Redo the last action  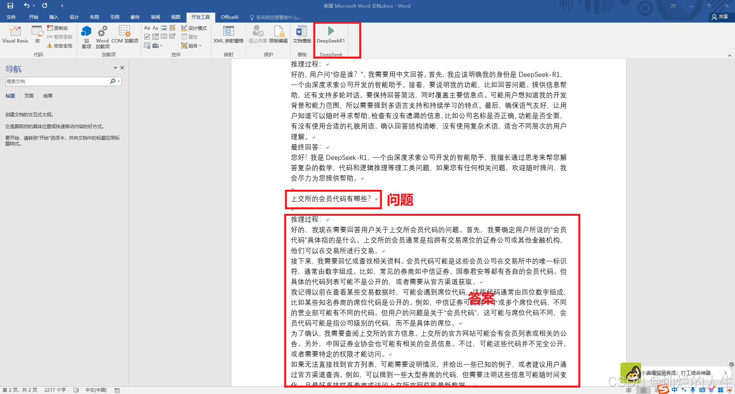[x=45, y=6]
